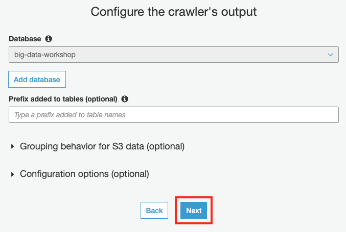Click the 'Type a prefix' placeholder text

pos(70,115)
